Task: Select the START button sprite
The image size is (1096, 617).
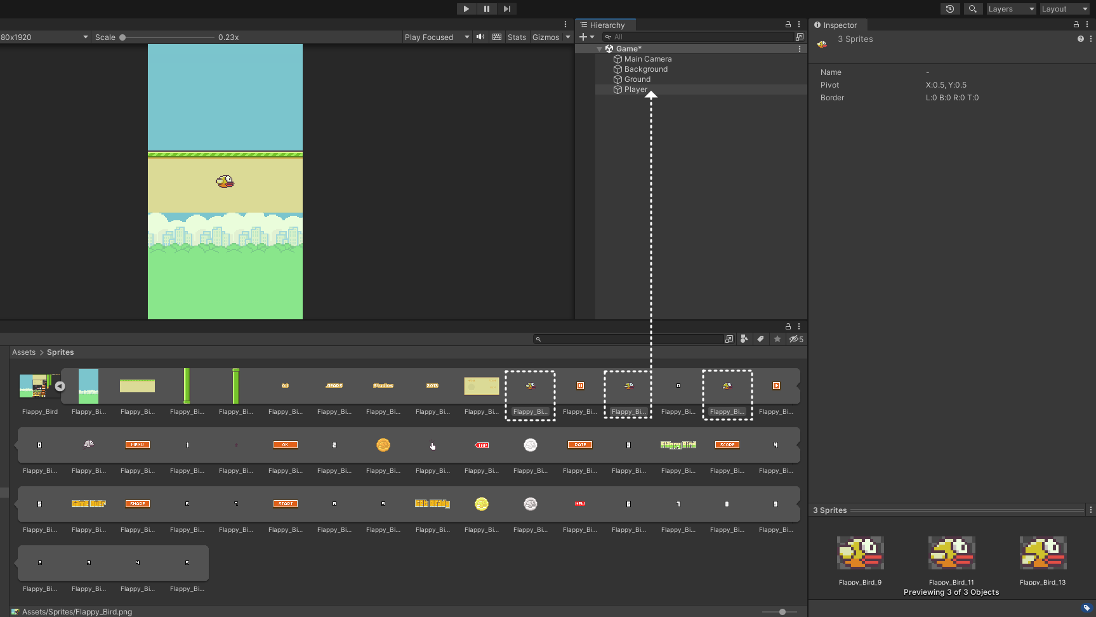Action: point(285,504)
